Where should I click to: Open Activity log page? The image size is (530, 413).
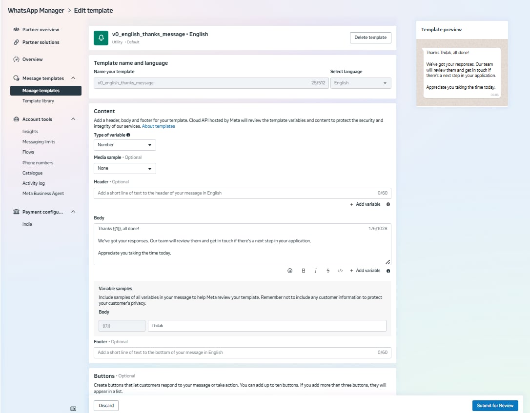34,183
